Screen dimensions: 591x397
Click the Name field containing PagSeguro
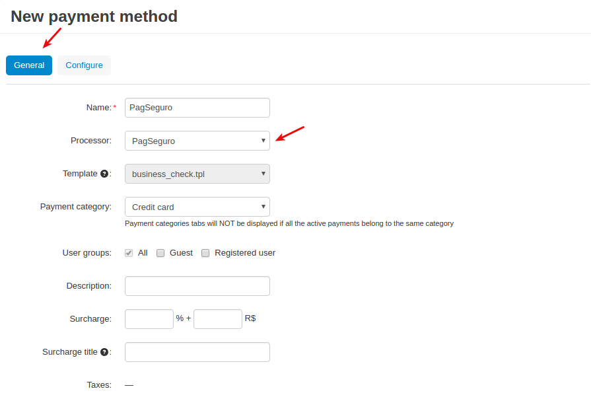tap(197, 108)
